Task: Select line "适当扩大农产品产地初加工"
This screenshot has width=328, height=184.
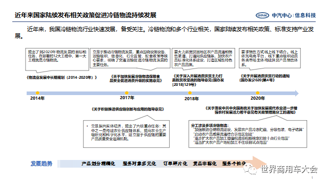Action: click(231, 143)
